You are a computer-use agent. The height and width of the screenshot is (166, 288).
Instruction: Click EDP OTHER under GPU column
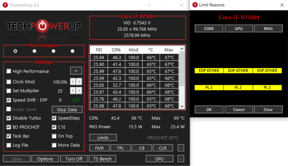(238, 71)
